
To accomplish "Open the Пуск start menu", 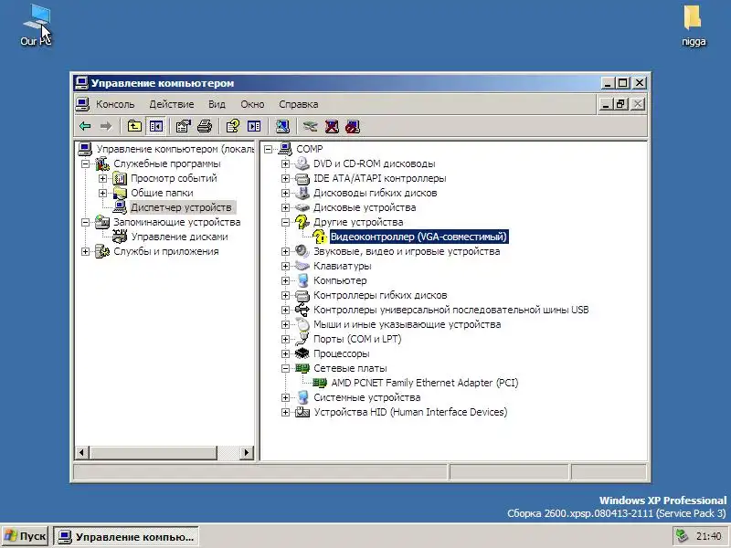I will click(x=26, y=536).
